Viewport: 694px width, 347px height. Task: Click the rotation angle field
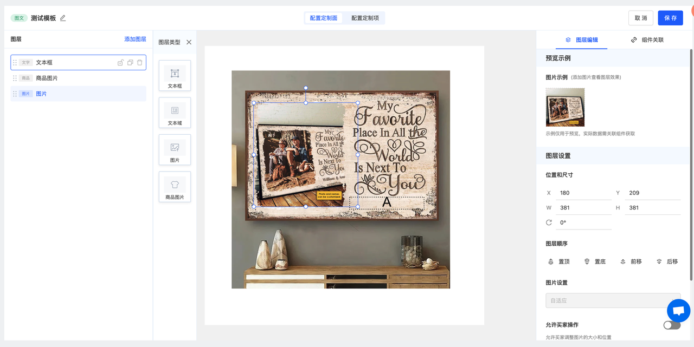(584, 222)
